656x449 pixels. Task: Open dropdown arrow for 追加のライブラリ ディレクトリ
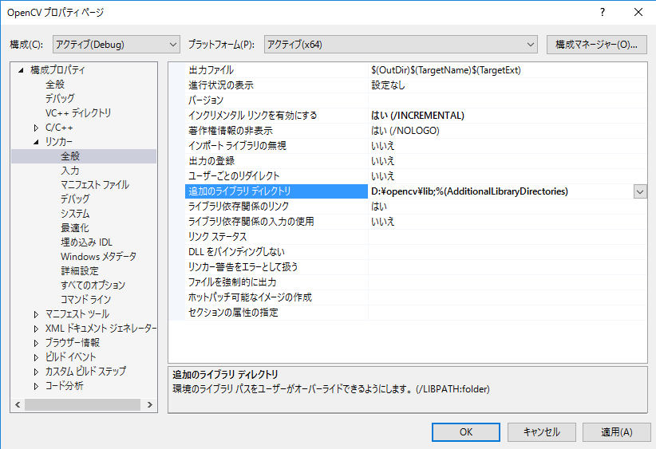[640, 191]
